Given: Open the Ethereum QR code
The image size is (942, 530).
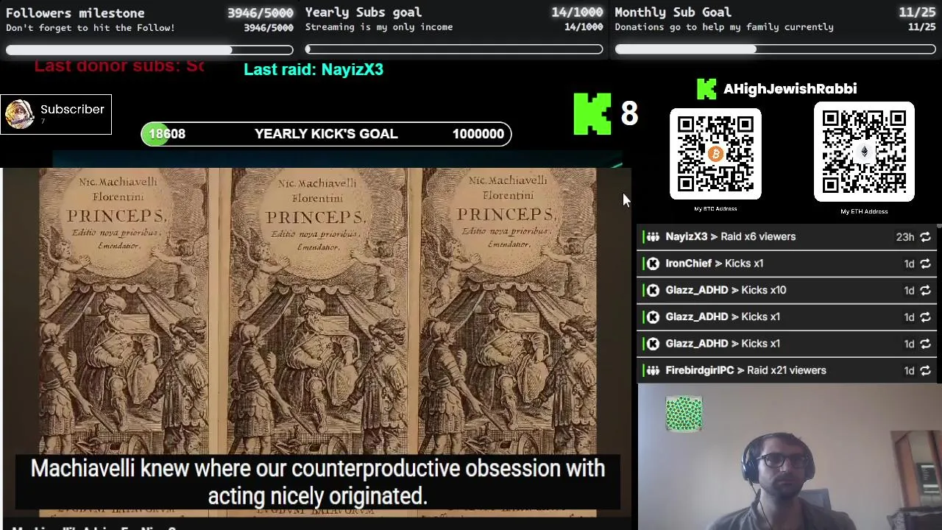Looking at the screenshot, I should tap(864, 152).
